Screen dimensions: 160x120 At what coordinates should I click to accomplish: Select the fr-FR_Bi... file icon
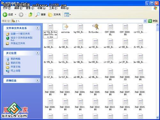[x=50, y=57]
